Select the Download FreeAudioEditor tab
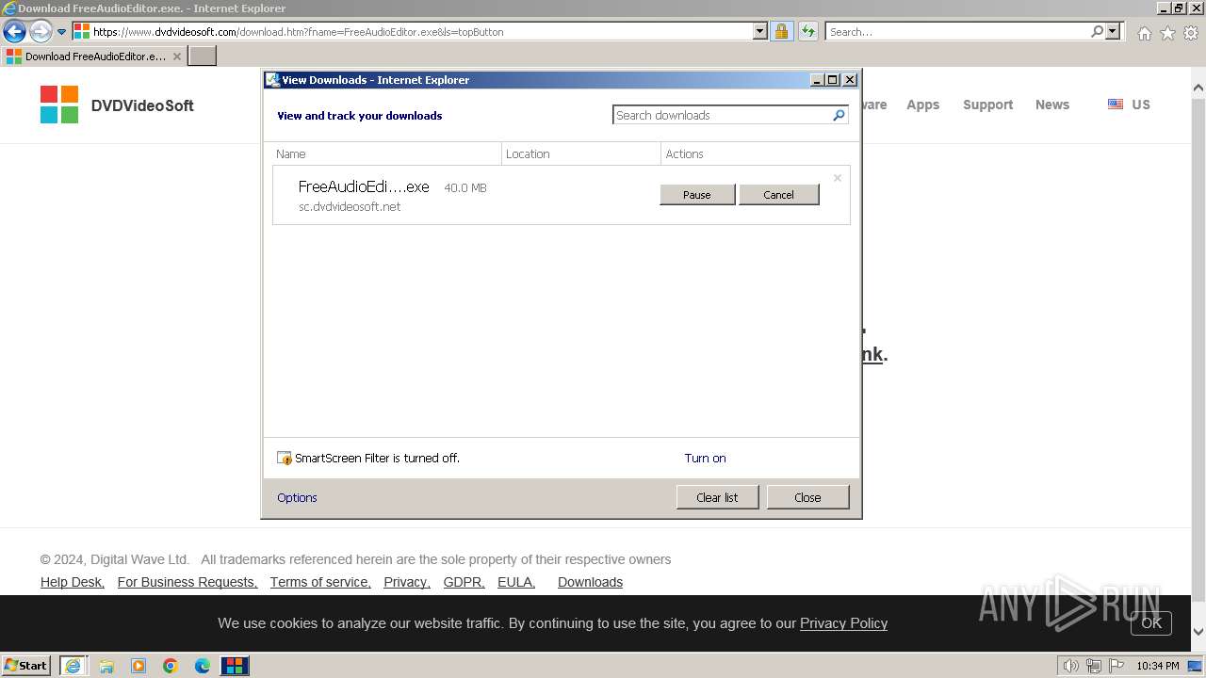1206x678 pixels. 93,56
